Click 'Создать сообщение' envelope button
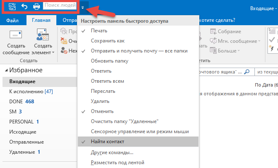The width and height of the screenshot is (278, 168). (x=16, y=42)
